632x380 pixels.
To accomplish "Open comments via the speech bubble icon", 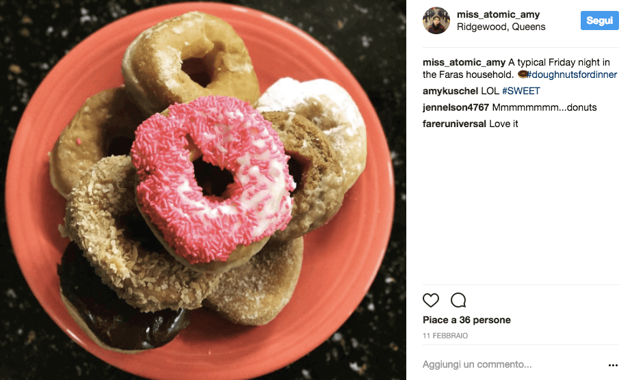I will pyautogui.click(x=458, y=300).
